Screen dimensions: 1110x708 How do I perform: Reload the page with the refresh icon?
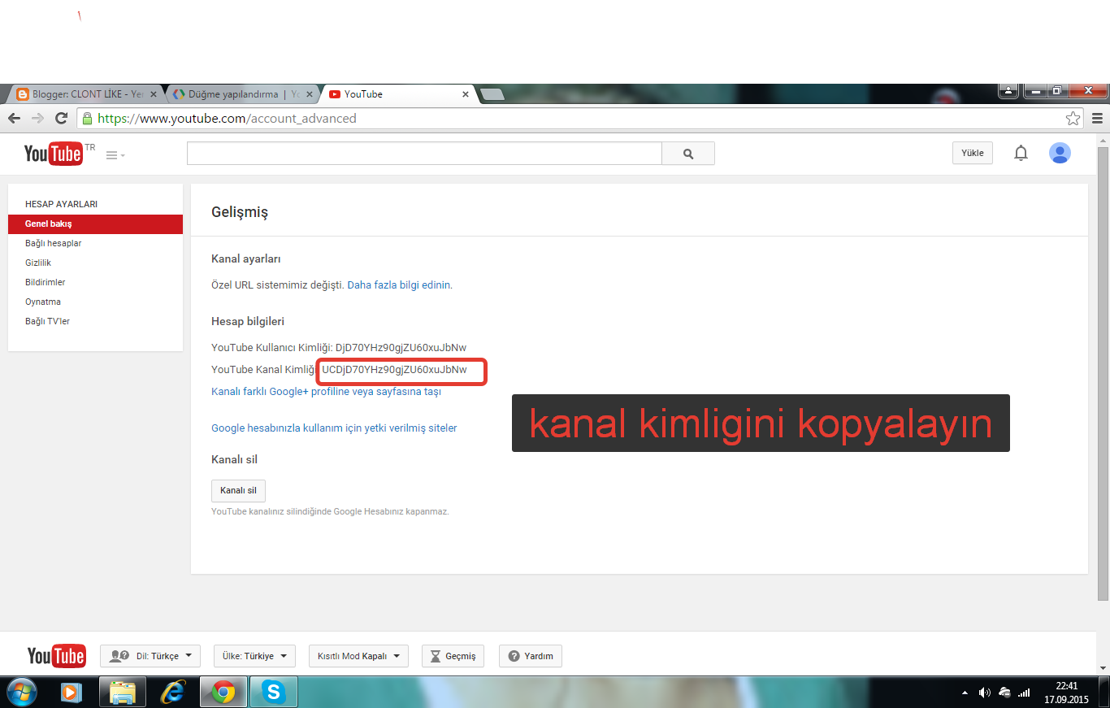pos(61,119)
